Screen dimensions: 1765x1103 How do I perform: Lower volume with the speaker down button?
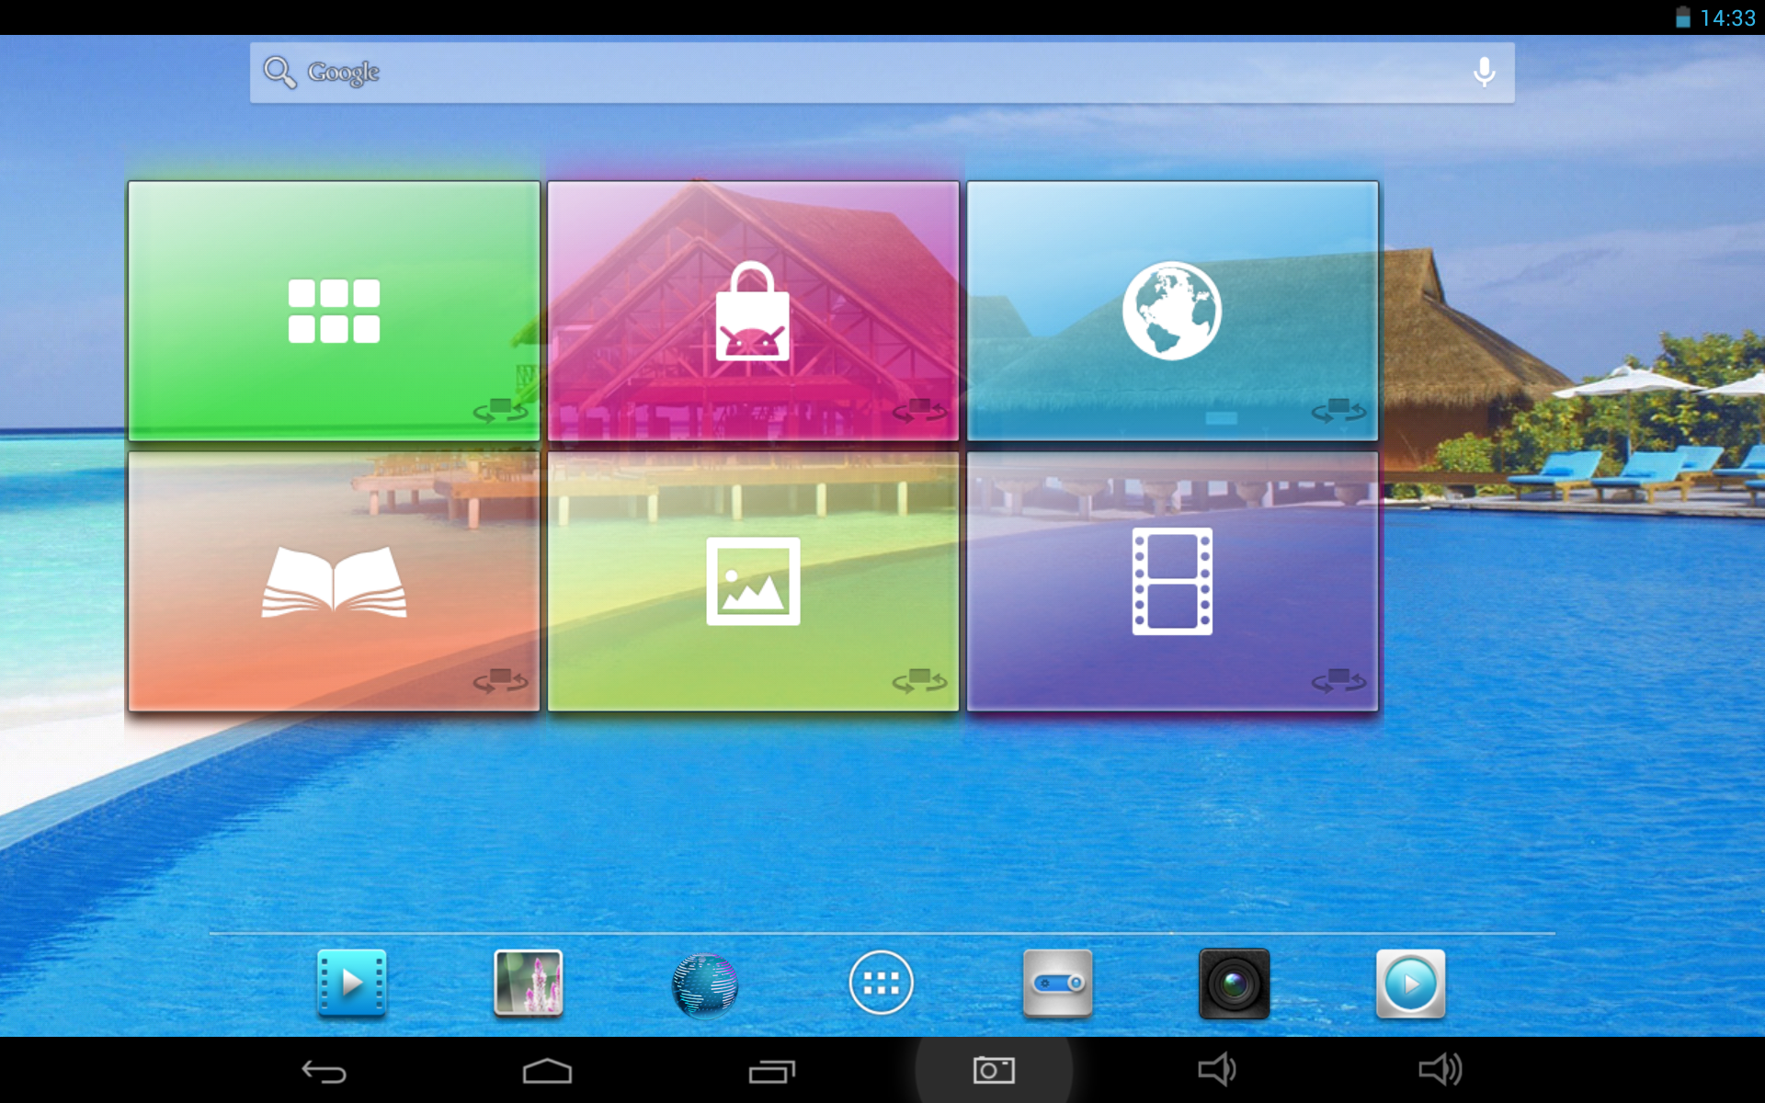pyautogui.click(x=1217, y=1069)
